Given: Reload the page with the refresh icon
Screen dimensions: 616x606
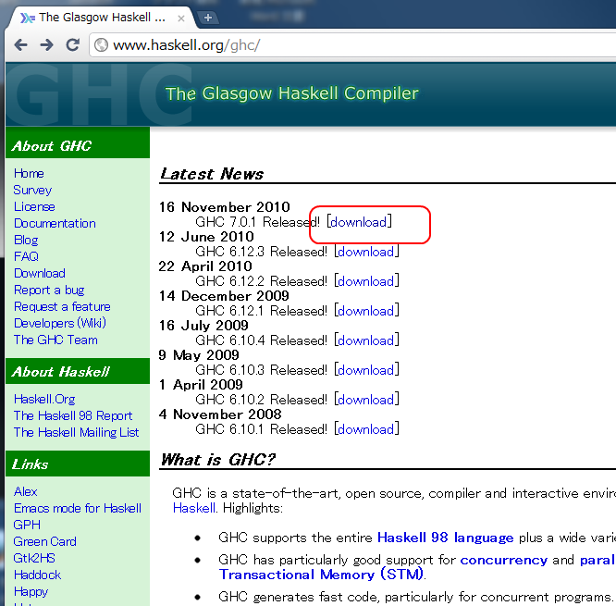Looking at the screenshot, I should [x=73, y=44].
